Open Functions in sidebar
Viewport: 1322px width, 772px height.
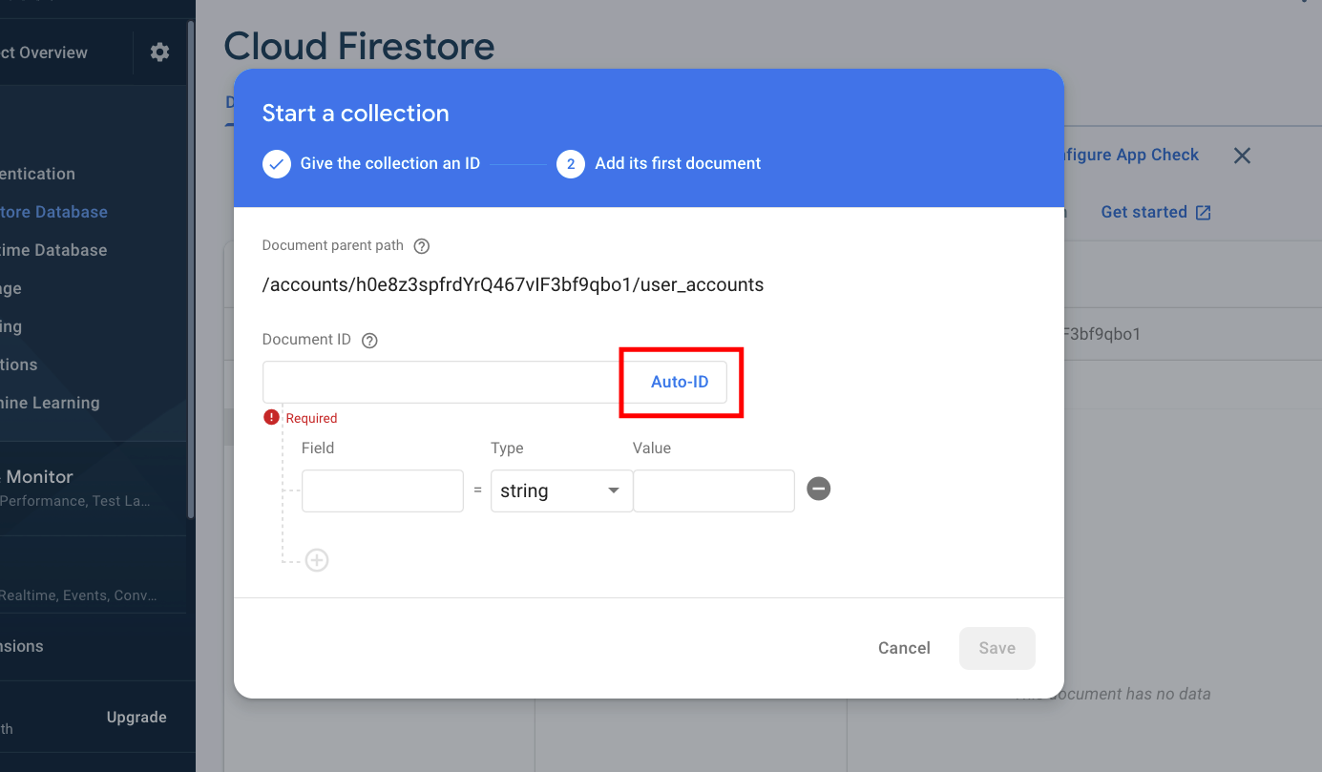pos(19,365)
